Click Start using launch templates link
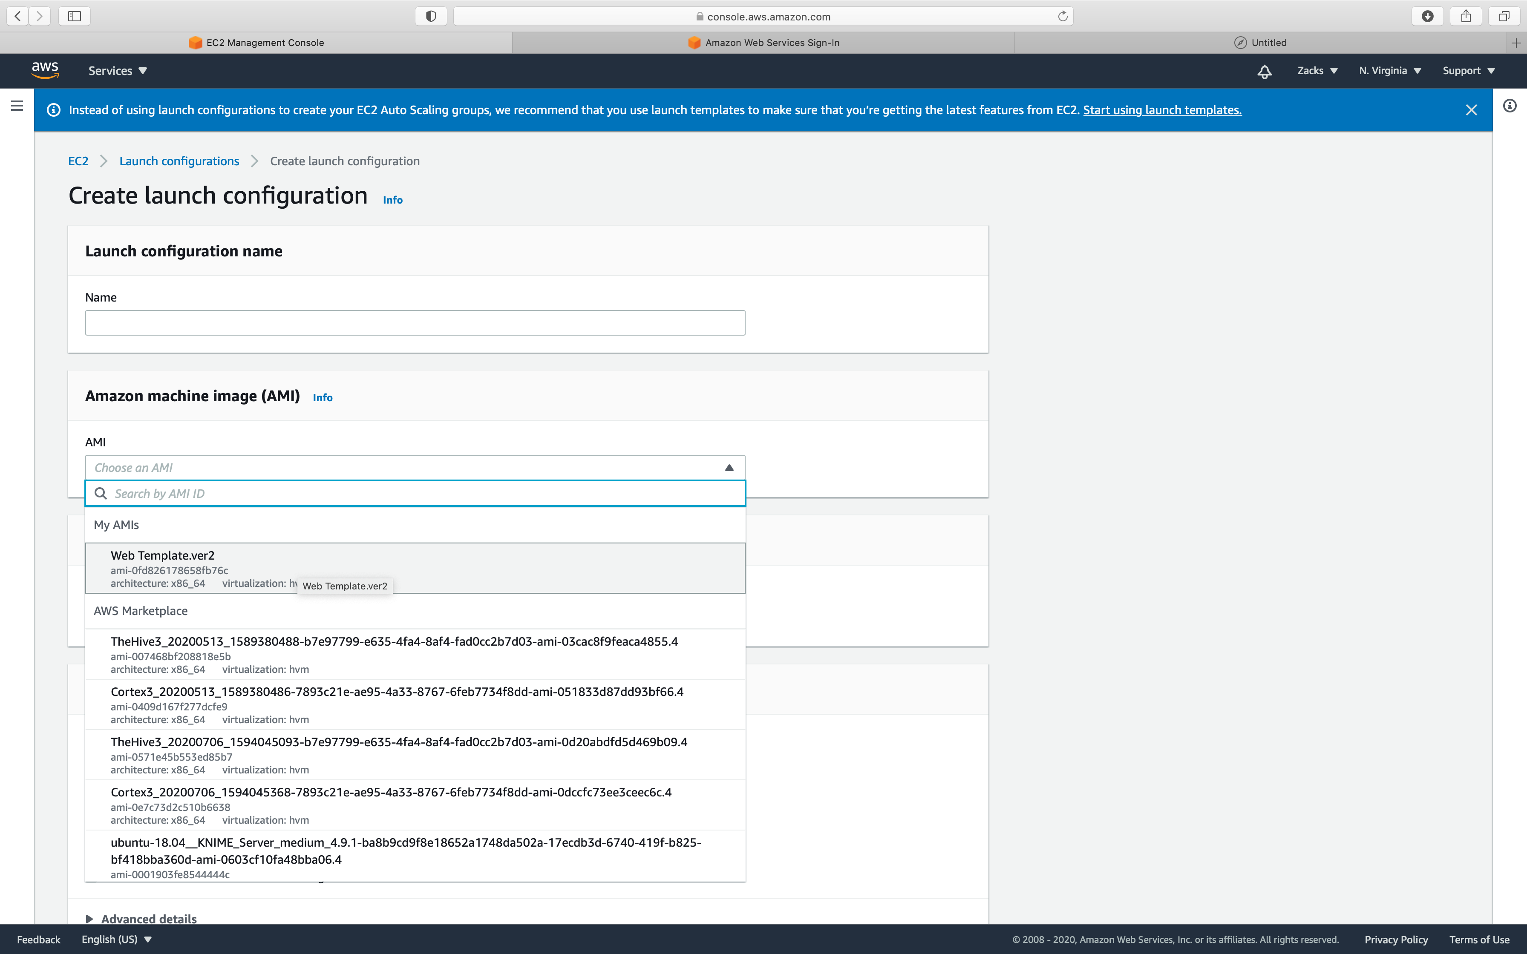Image resolution: width=1527 pixels, height=954 pixels. (1162, 110)
